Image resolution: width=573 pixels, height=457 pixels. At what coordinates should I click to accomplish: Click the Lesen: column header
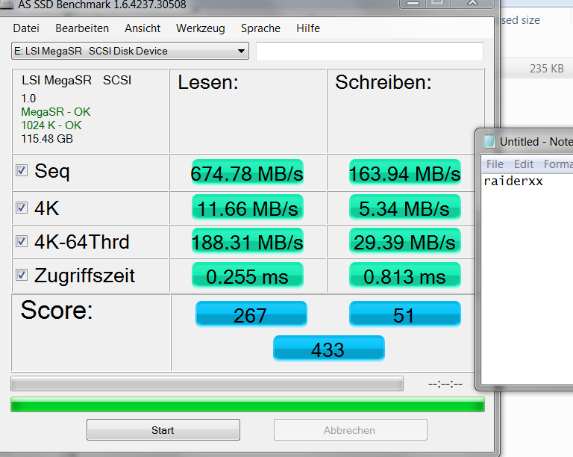click(208, 82)
